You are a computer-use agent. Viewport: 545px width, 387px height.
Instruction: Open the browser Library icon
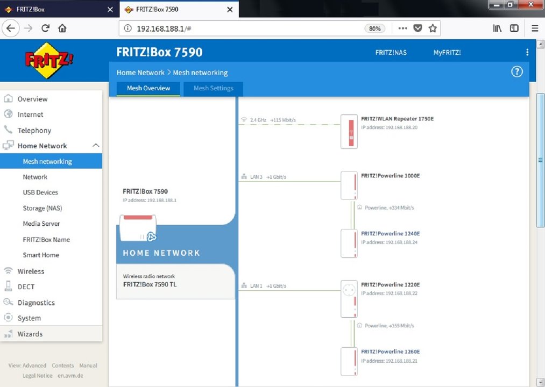497,28
